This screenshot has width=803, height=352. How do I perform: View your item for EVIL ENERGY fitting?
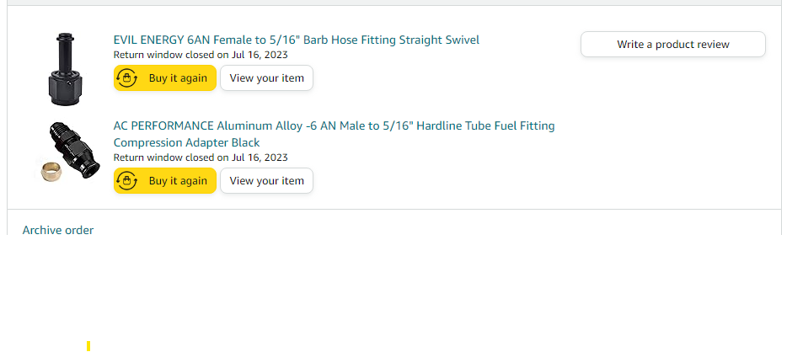point(266,77)
